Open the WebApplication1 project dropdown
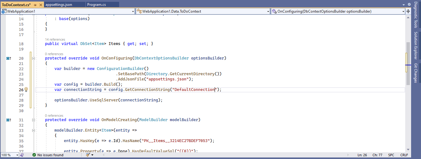This screenshot has width=421, height=159. click(x=133, y=11)
